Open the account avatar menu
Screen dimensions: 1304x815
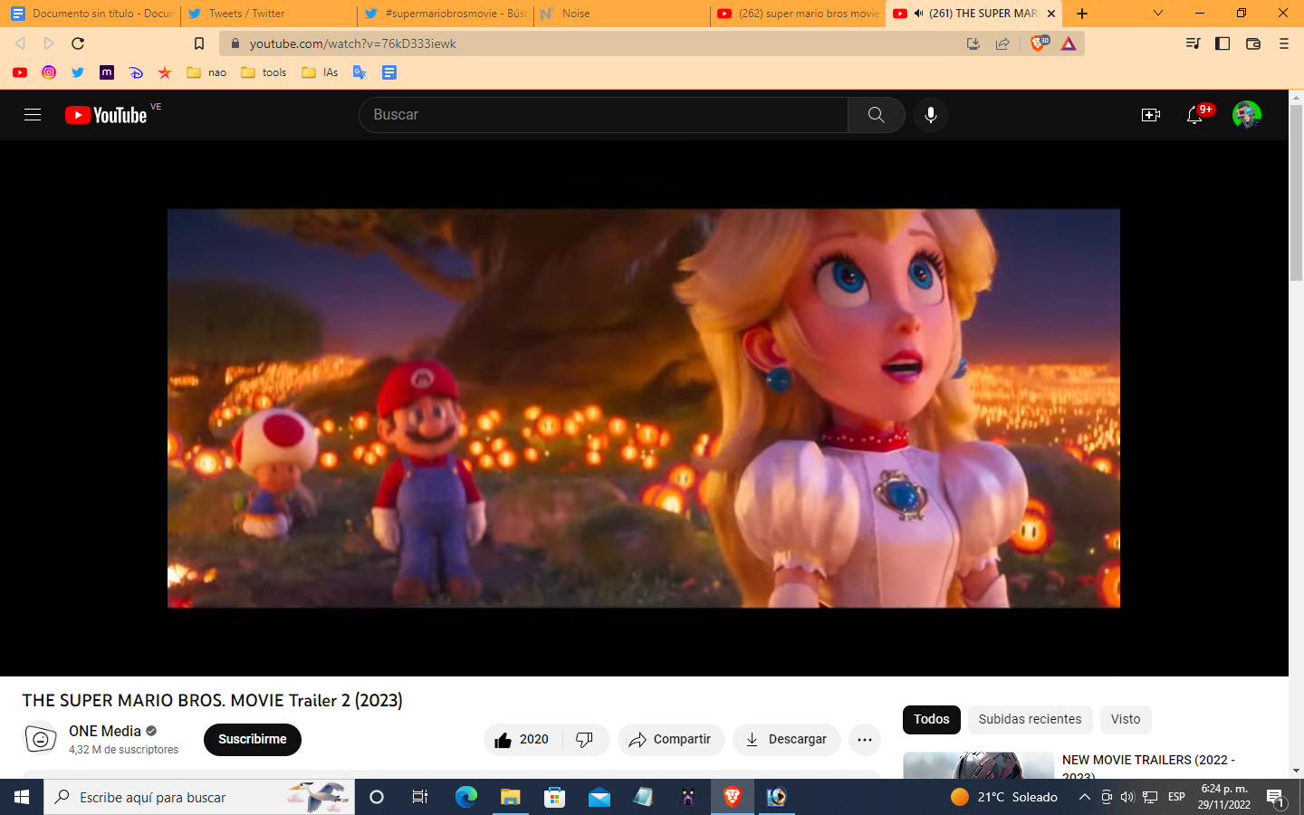pyautogui.click(x=1247, y=115)
